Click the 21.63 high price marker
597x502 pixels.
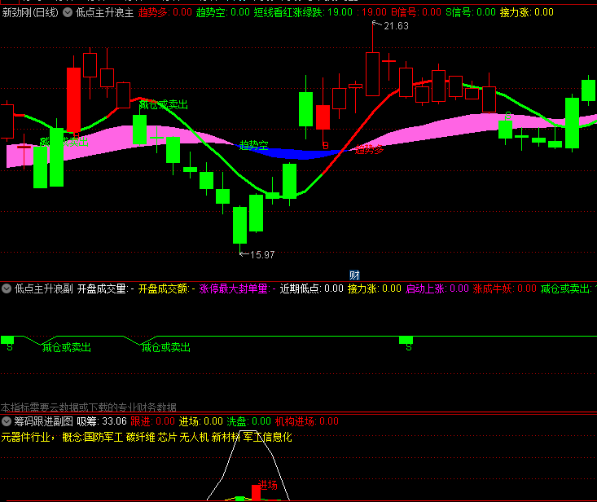396,26
